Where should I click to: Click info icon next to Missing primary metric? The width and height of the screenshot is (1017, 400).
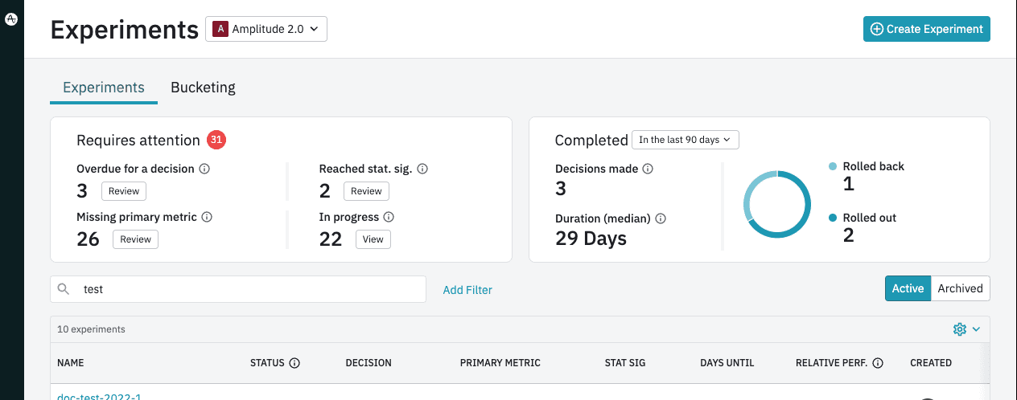tap(207, 218)
